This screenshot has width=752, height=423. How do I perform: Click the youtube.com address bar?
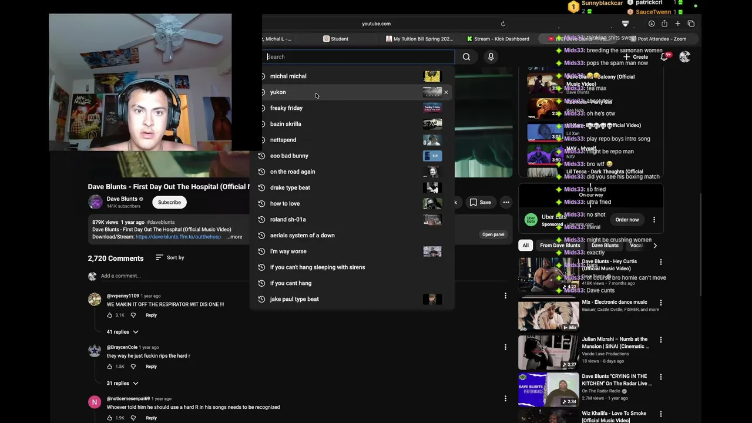(x=376, y=24)
